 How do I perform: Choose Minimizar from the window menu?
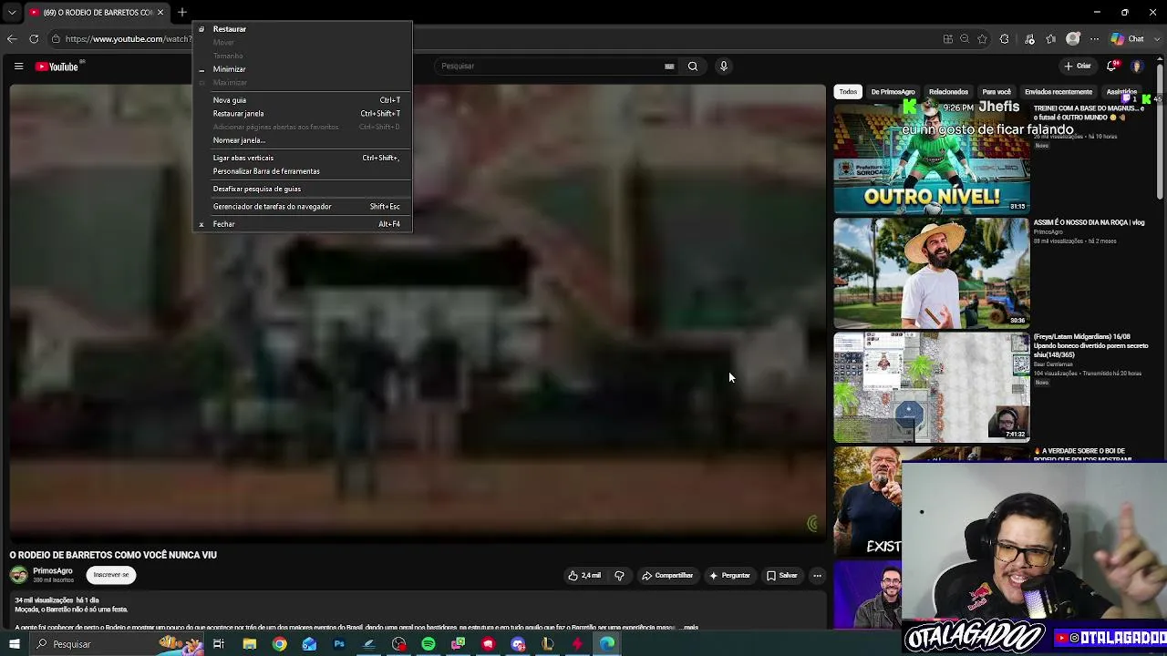click(303, 69)
